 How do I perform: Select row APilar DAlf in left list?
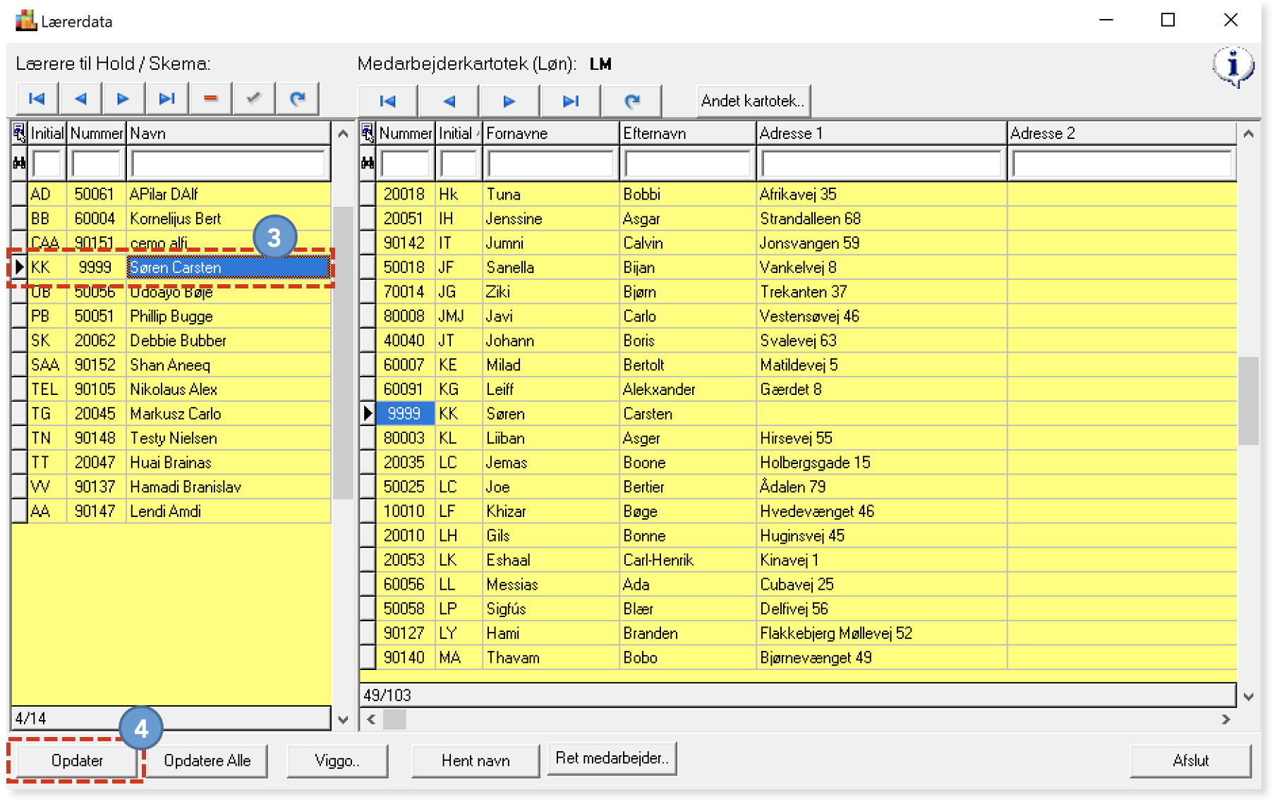[171, 194]
